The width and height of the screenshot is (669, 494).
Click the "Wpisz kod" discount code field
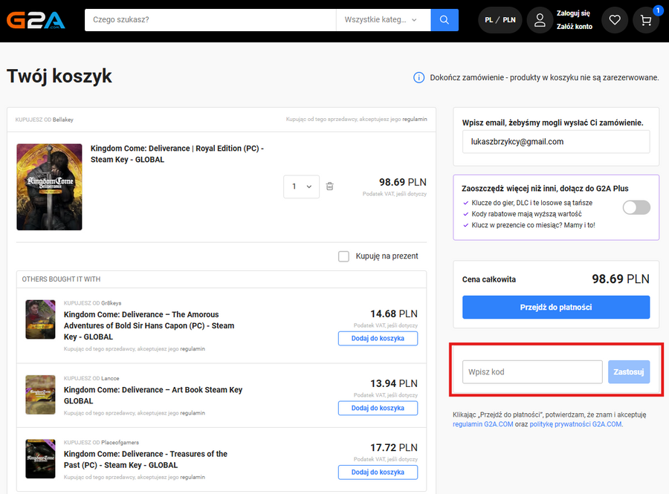pyautogui.click(x=531, y=371)
